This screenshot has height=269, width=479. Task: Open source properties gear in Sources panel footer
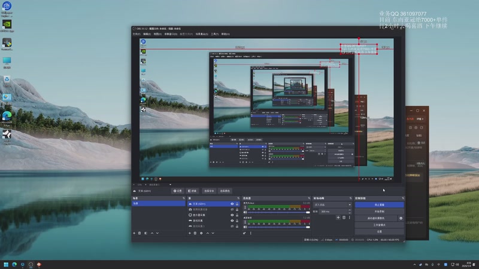pyautogui.click(x=201, y=233)
